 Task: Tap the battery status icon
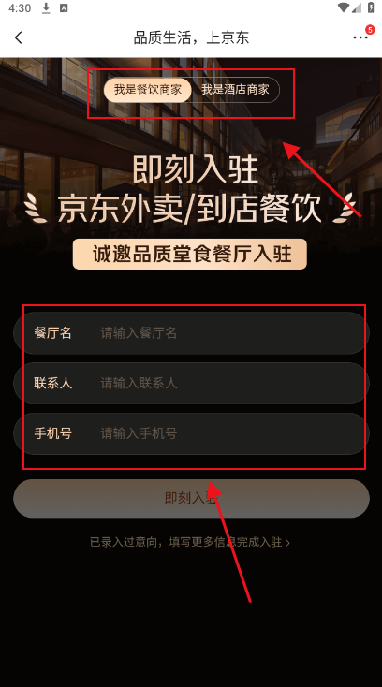[371, 7]
